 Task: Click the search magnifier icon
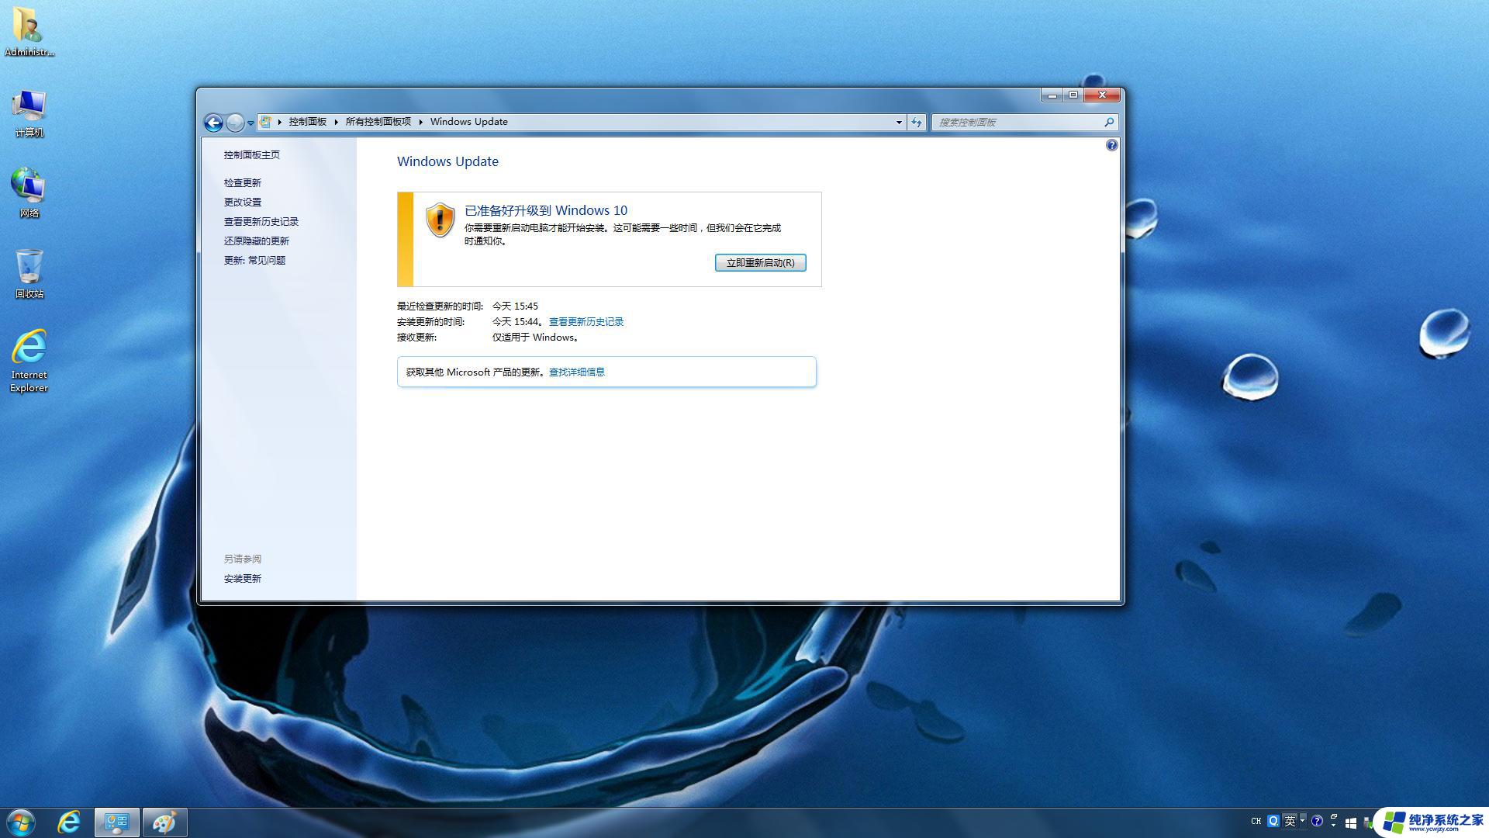pyautogui.click(x=1109, y=122)
